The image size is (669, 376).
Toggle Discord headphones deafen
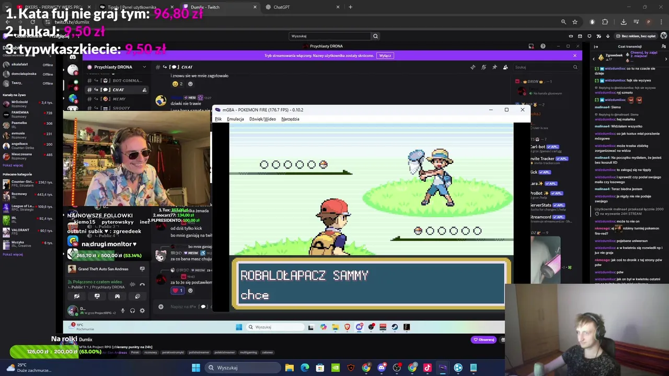[132, 311]
